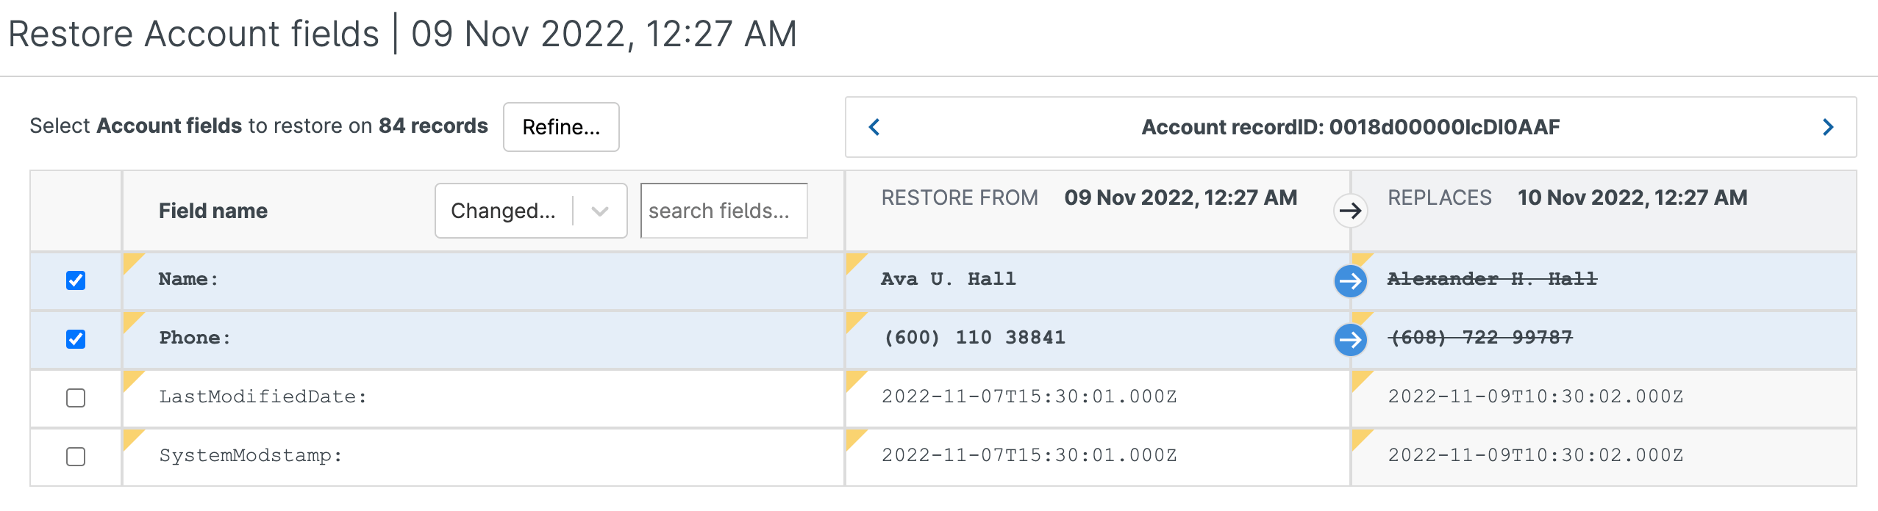Image resolution: width=1878 pixels, height=511 pixels.
Task: Click struck-through Alexander H. Hall value
Action: point(1492,280)
